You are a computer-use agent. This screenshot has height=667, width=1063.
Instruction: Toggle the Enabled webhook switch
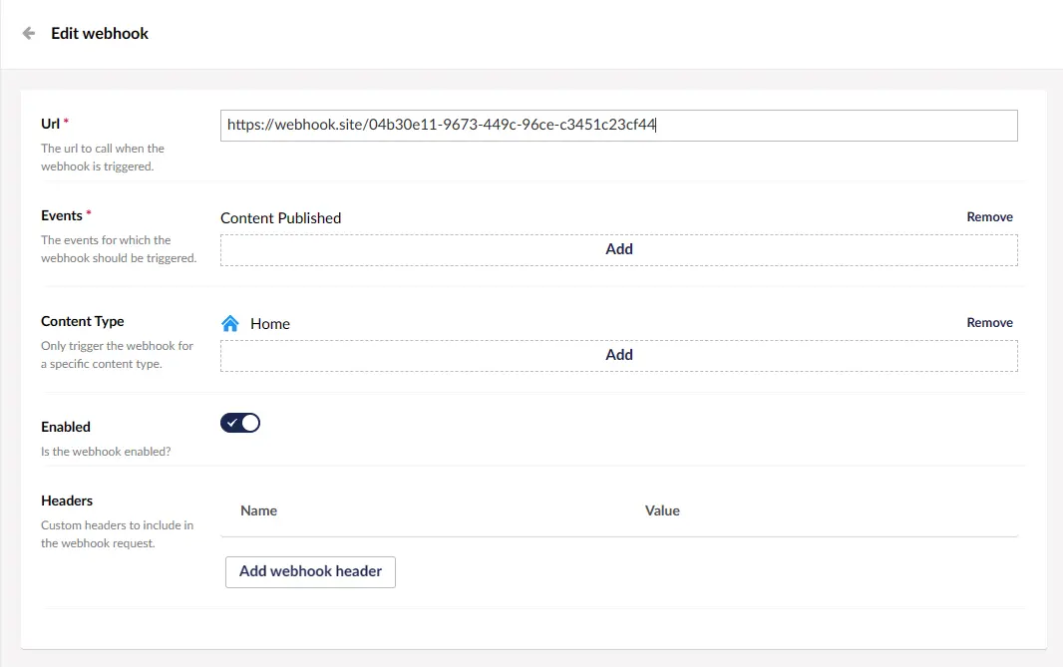click(240, 423)
